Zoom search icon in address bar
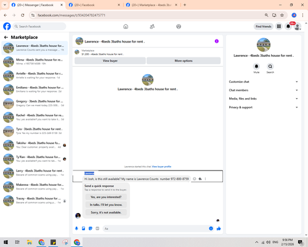This screenshot has width=308, height=247. point(266,15)
